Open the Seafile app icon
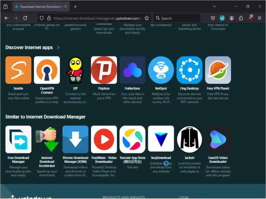266x199 pixels. pyautogui.click(x=18, y=70)
